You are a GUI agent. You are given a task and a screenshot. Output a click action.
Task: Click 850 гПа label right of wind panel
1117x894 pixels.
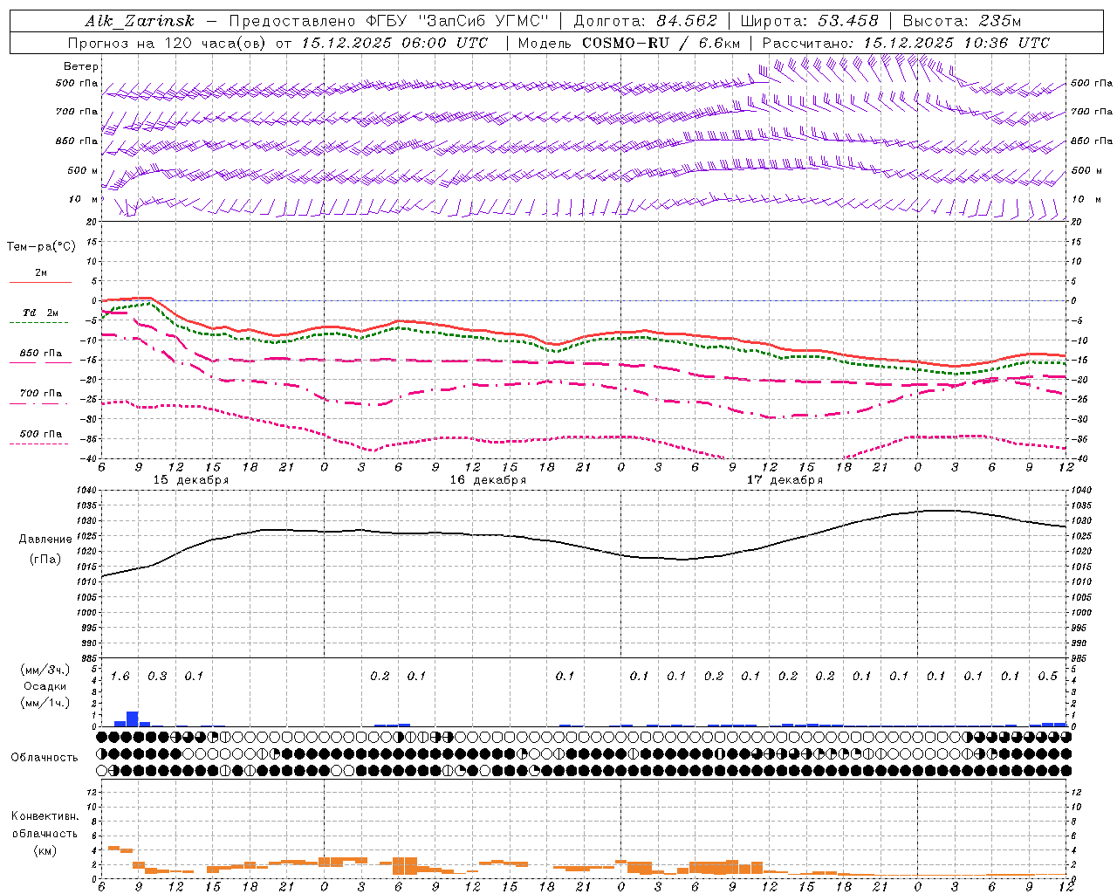1092,141
